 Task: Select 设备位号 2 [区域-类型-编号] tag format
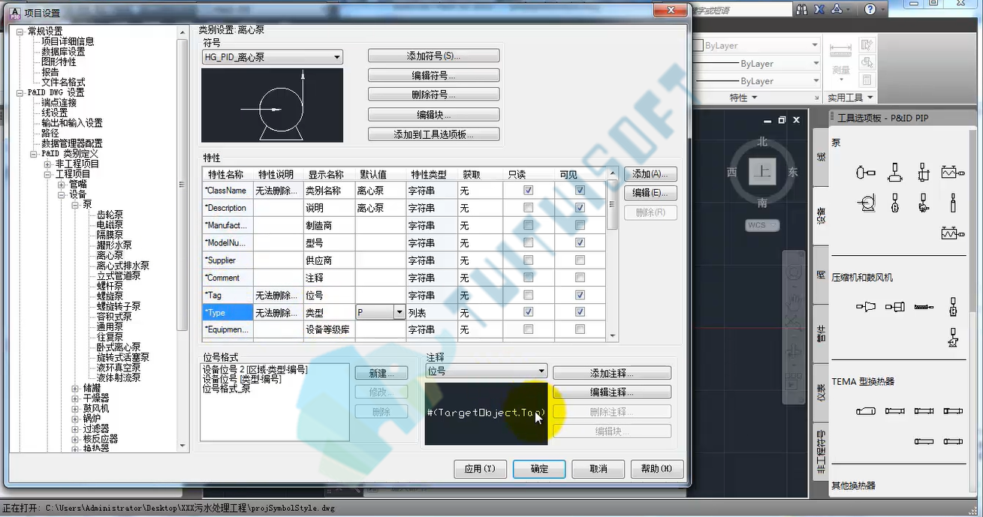click(255, 370)
